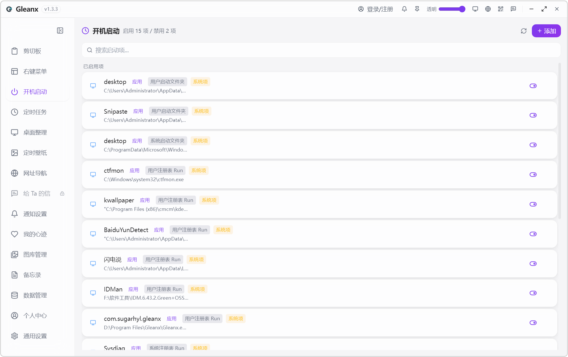Click the monitor icon of Snipaste row
The height and width of the screenshot is (357, 568).
93,115
